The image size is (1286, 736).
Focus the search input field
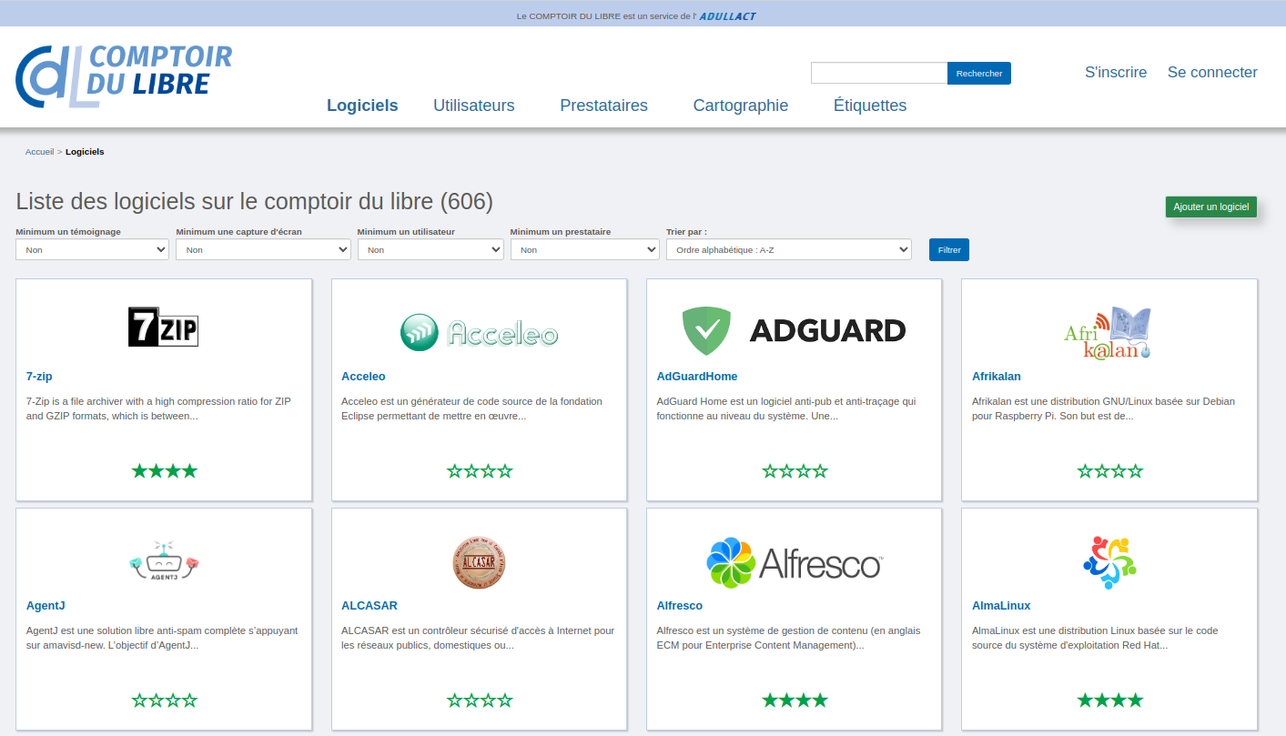click(878, 73)
